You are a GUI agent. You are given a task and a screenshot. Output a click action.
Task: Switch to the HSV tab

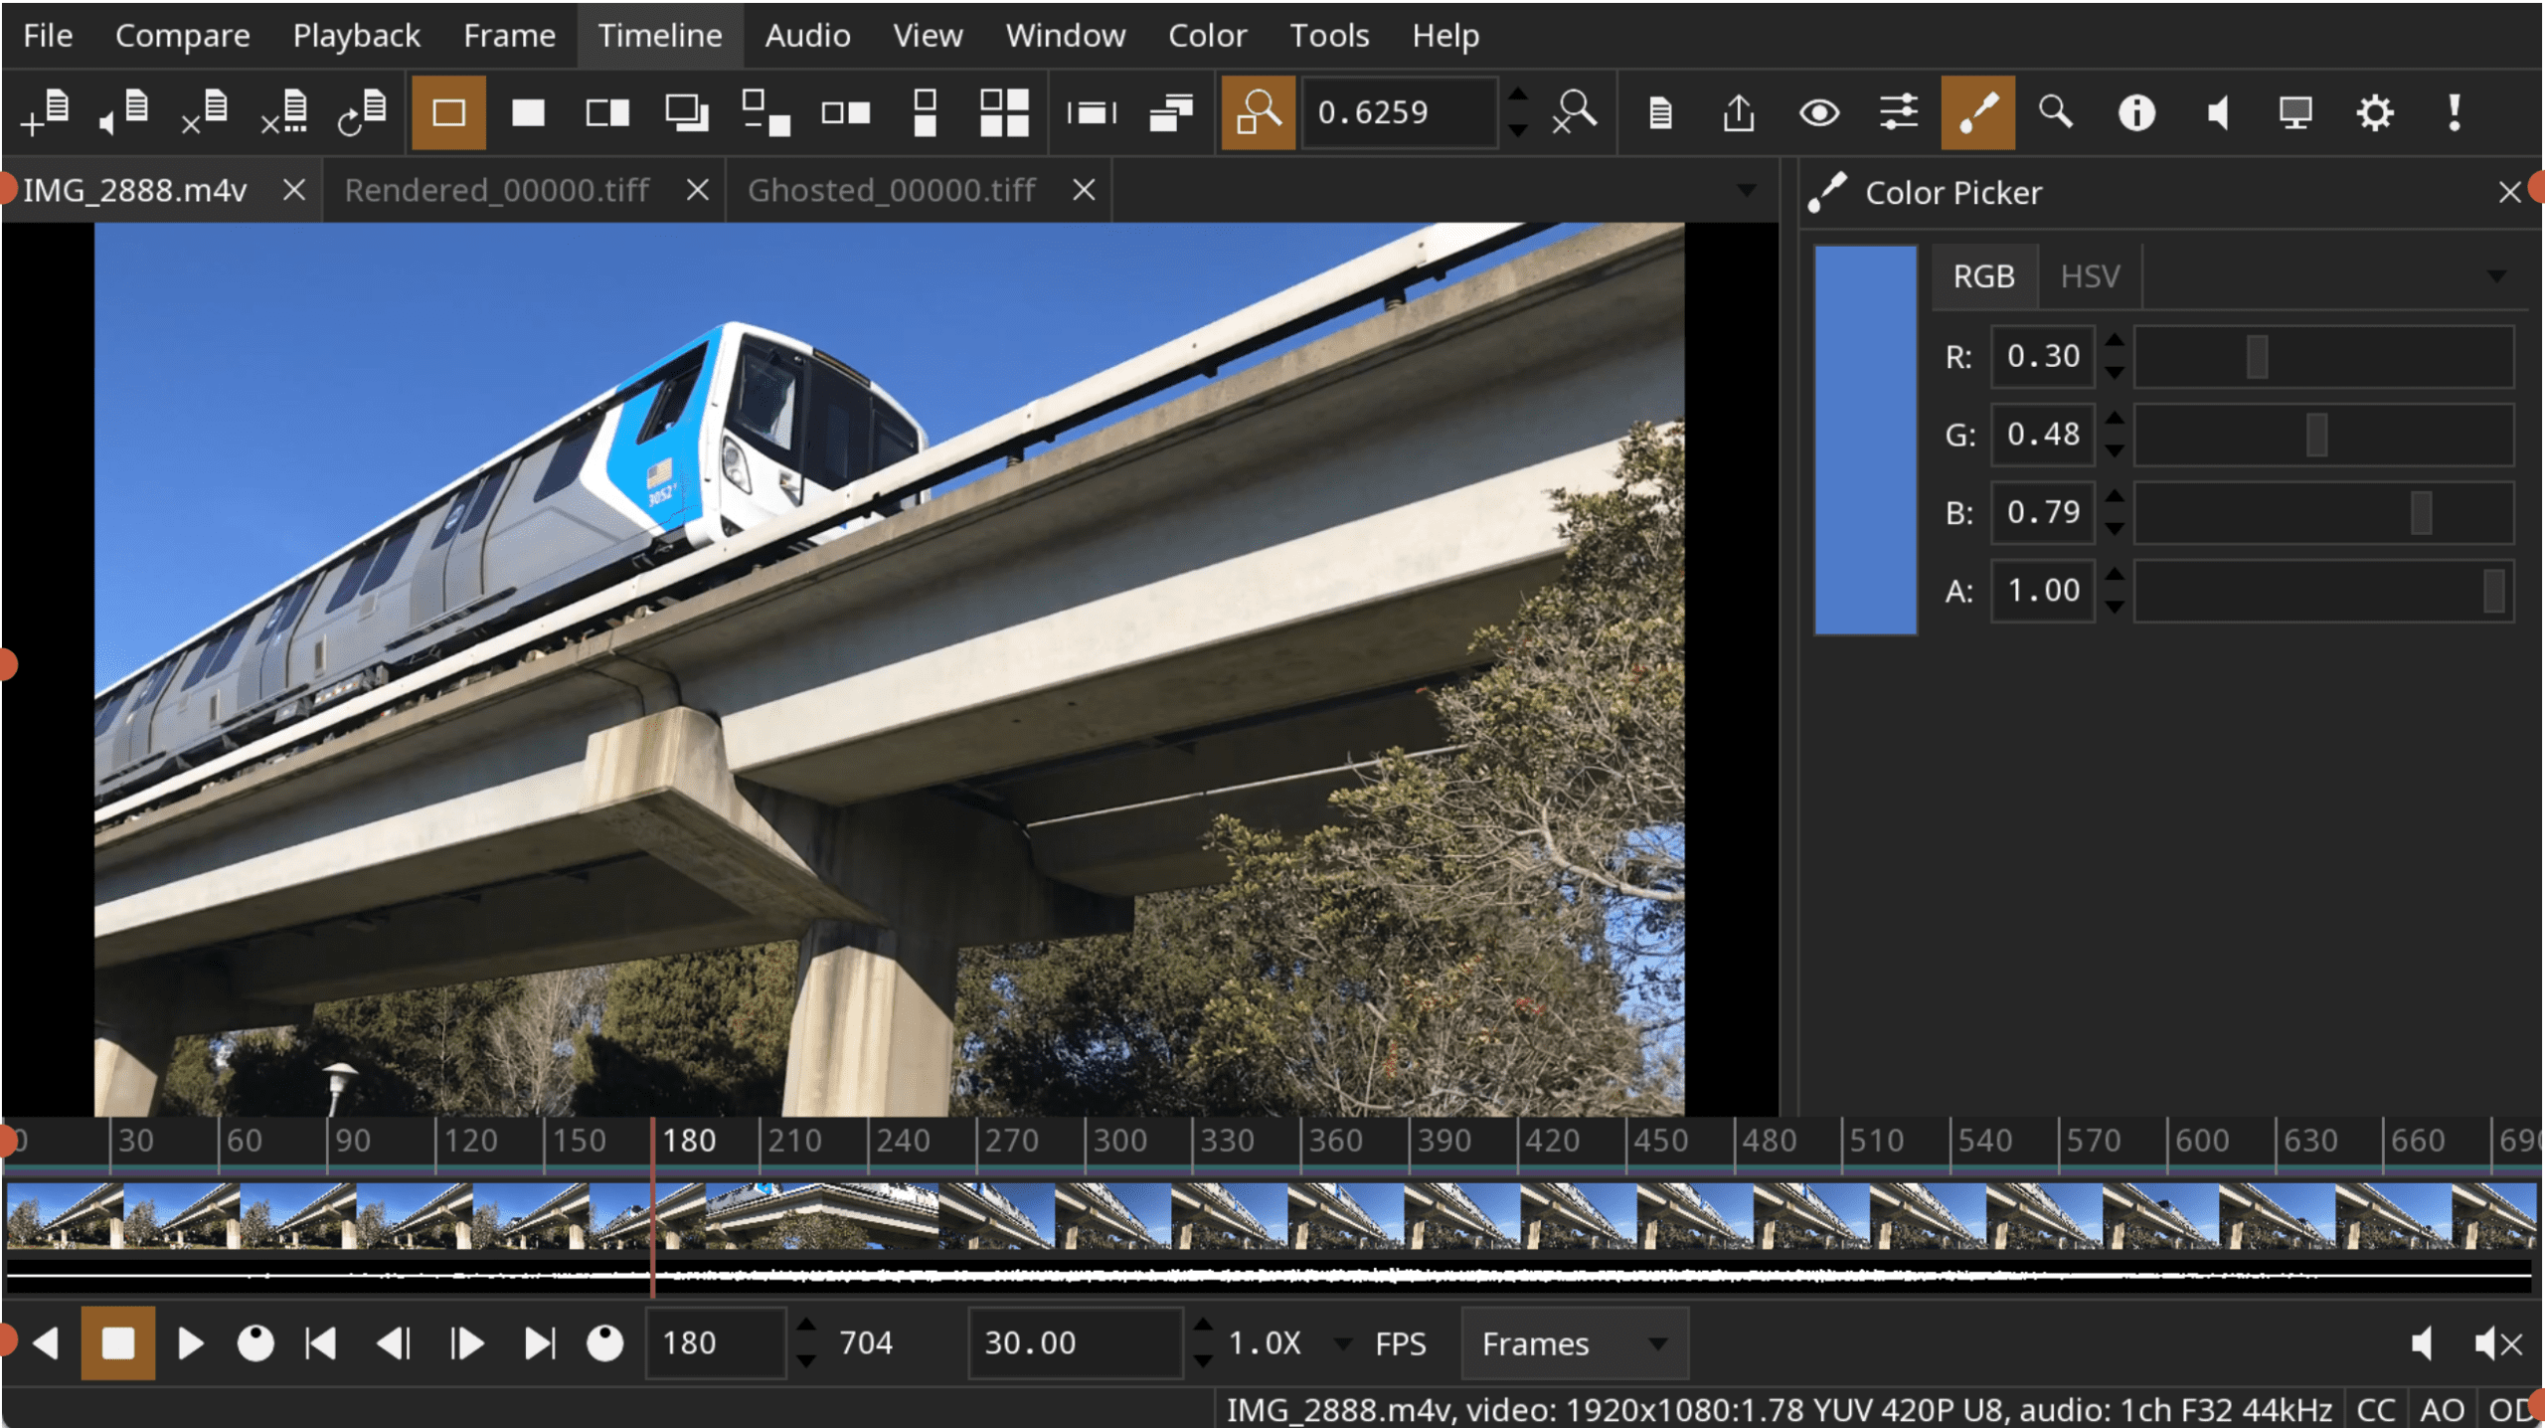pyautogui.click(x=2089, y=275)
